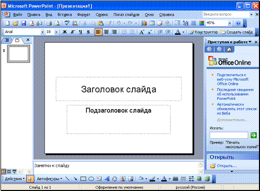Image resolution: width=260 pixels, height=191 pixels.
Task: Click the Конструктор design button
Action: [203, 32]
